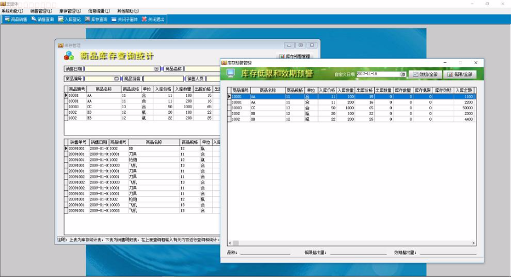Click the 库存效期 column header

[x=443, y=90]
